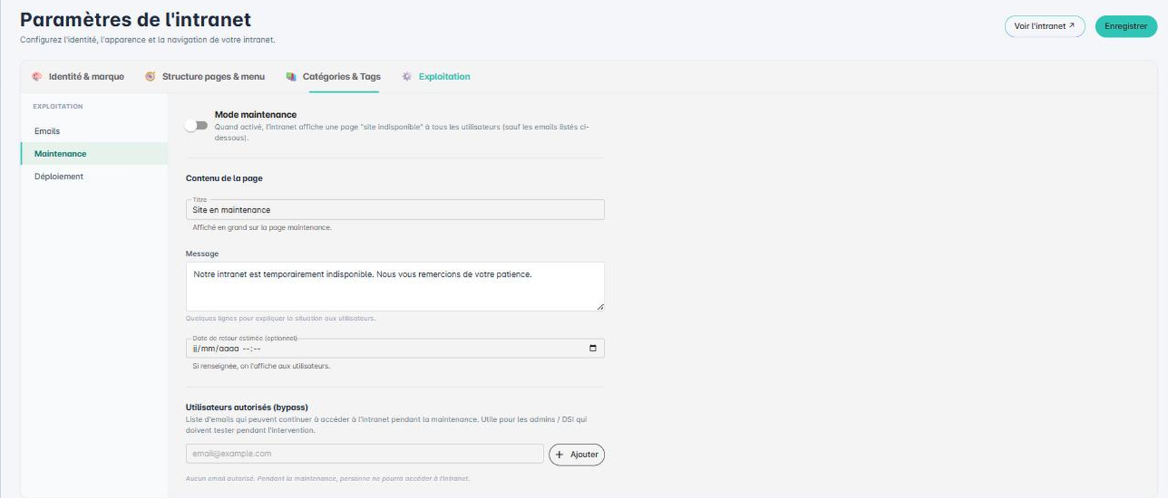Open the Emails section in the sidebar
Screen dimensions: 1168x498
pyautogui.click(x=95, y=131)
